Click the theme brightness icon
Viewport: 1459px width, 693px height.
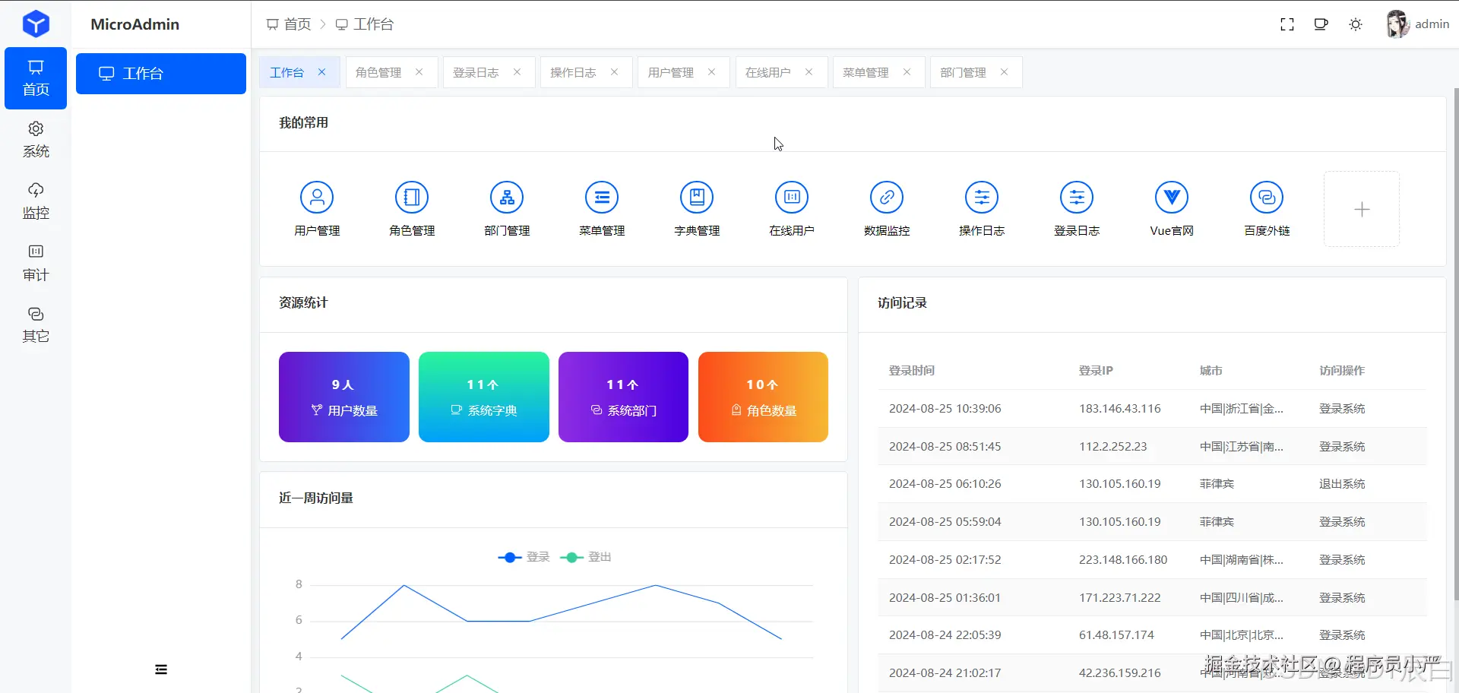coord(1356,24)
